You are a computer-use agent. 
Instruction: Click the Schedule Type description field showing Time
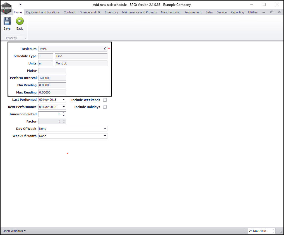[x=81, y=56]
